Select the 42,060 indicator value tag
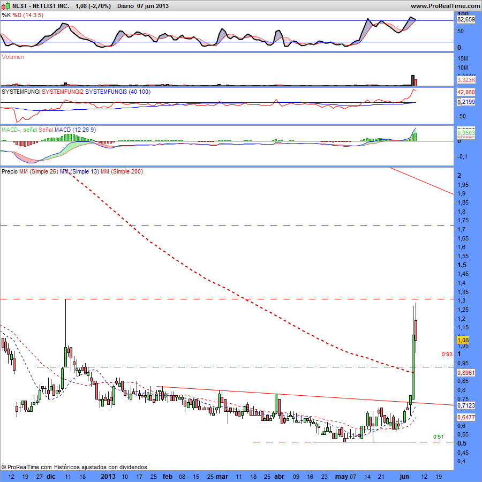The height and width of the screenshot is (482, 482). click(466, 92)
